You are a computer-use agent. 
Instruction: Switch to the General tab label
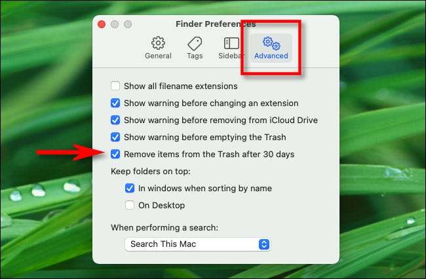pyautogui.click(x=158, y=56)
